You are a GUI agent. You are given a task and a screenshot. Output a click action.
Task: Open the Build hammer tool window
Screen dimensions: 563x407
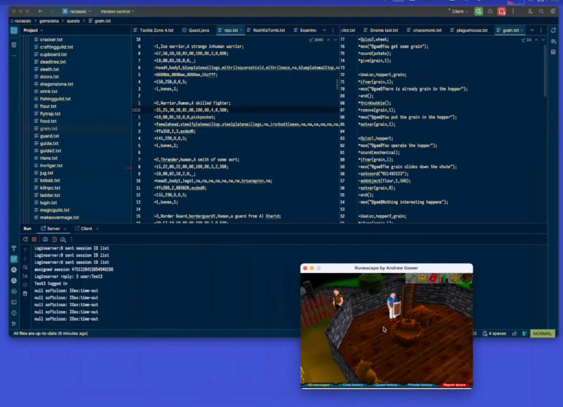click(14, 248)
